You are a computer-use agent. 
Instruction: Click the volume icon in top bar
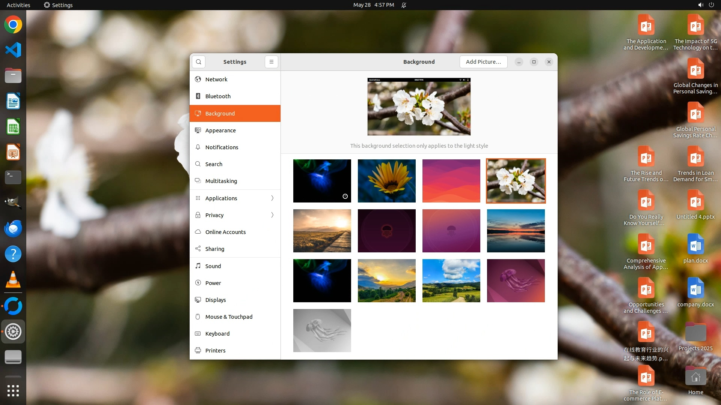[x=700, y=5]
